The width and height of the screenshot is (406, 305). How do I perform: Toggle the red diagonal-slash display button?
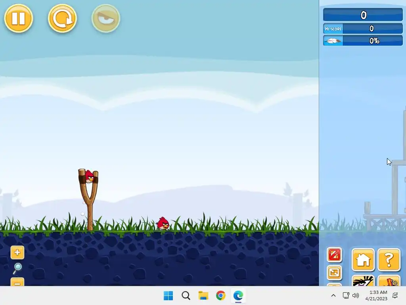coord(334,255)
